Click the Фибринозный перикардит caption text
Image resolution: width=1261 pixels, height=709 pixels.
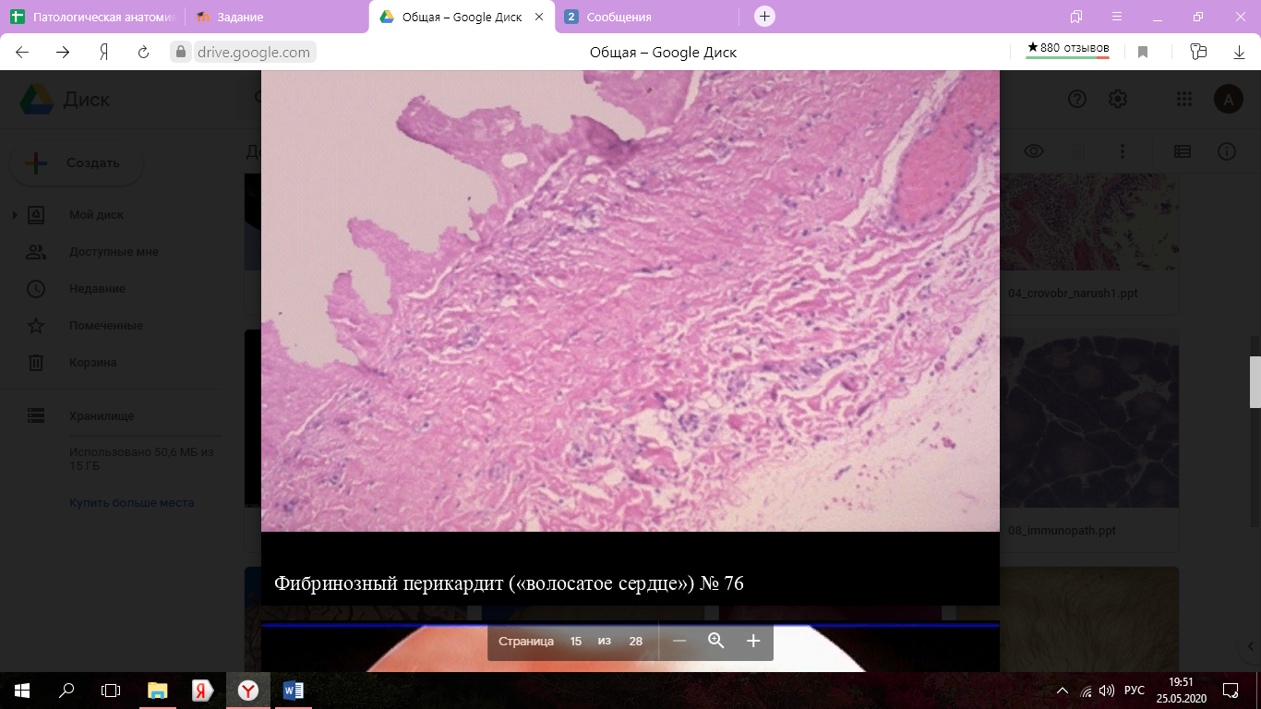tap(509, 583)
